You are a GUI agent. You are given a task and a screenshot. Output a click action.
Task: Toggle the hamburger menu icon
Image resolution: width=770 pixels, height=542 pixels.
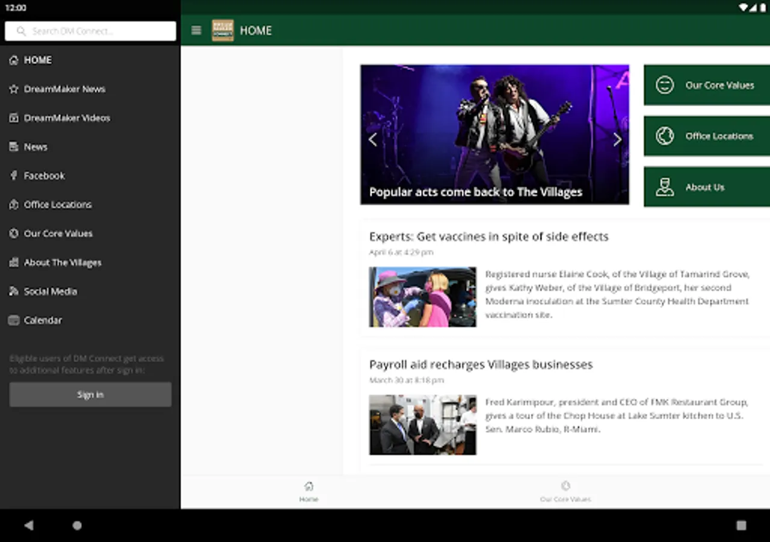click(196, 31)
